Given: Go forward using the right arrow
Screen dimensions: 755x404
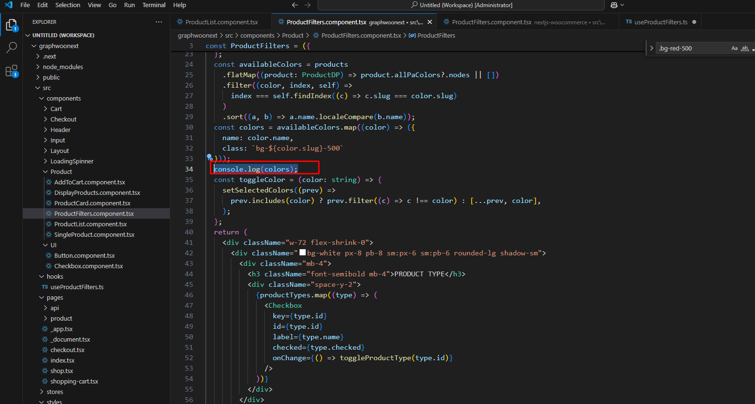Looking at the screenshot, I should pyautogui.click(x=308, y=5).
